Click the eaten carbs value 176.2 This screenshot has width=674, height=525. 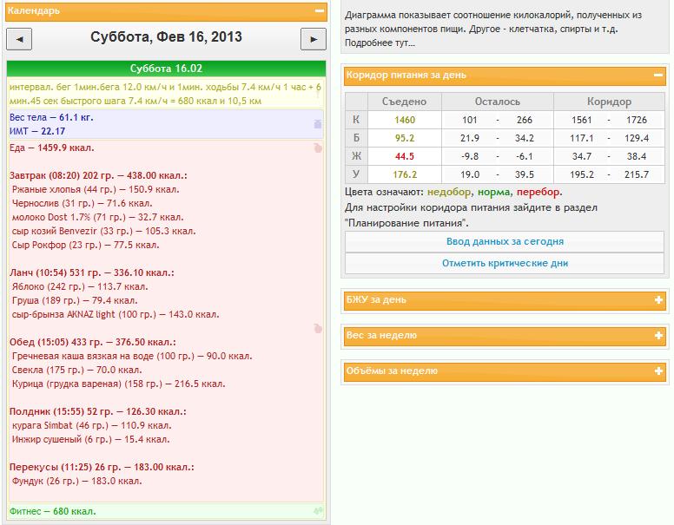(x=405, y=174)
